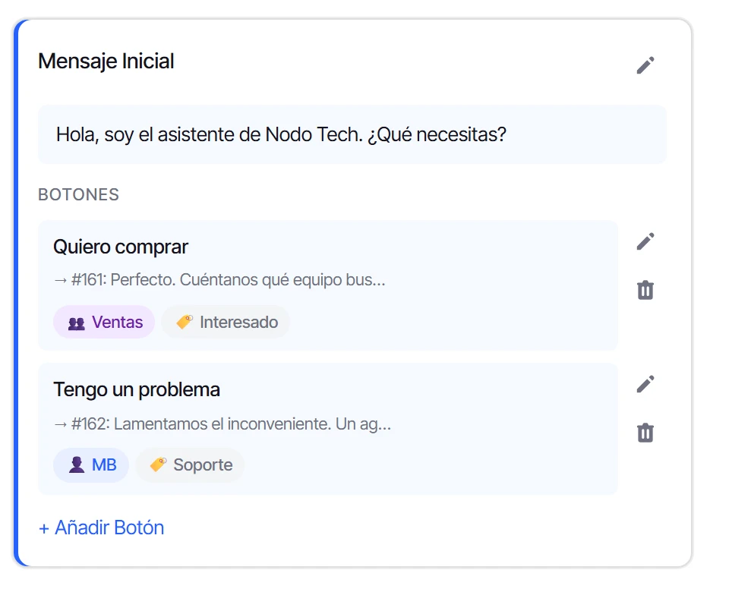
Task: Click the "Mensaje Inicial" heading
Action: 106,61
